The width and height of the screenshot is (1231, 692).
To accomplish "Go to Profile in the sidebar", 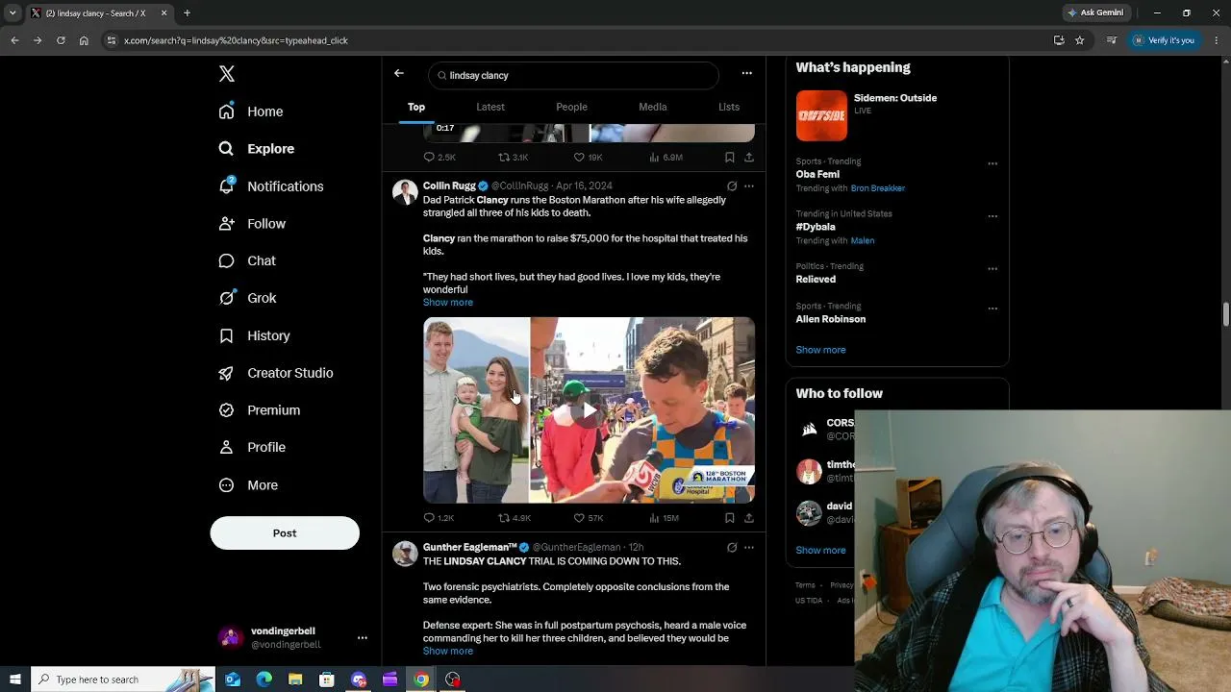I will (x=252, y=447).
